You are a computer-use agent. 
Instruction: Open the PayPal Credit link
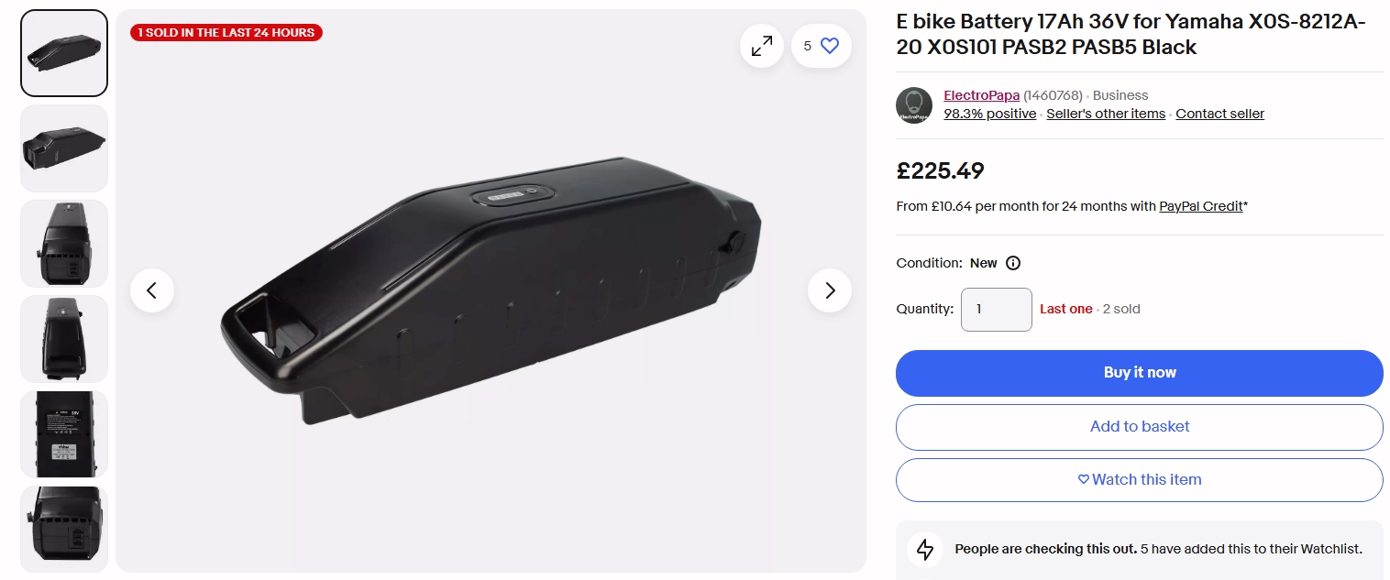coord(1200,207)
